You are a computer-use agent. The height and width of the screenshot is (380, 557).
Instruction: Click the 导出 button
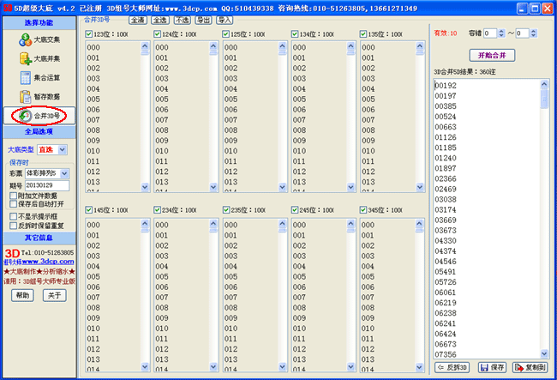click(202, 18)
